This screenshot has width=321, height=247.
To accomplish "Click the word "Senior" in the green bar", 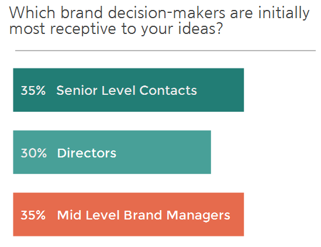I will click(77, 90).
